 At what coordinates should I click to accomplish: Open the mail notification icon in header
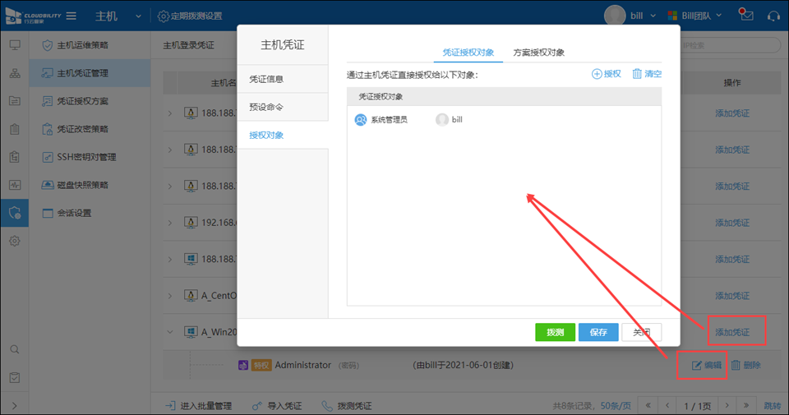point(745,16)
